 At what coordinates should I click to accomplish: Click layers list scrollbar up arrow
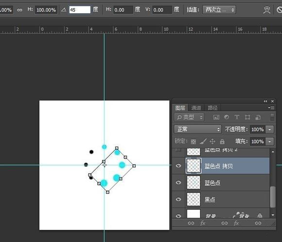tap(273, 152)
